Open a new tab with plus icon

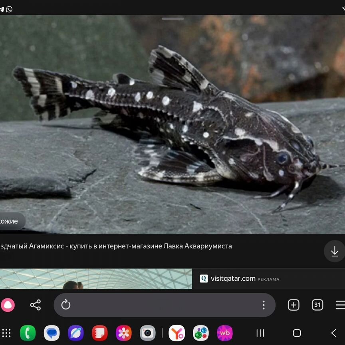click(293, 305)
